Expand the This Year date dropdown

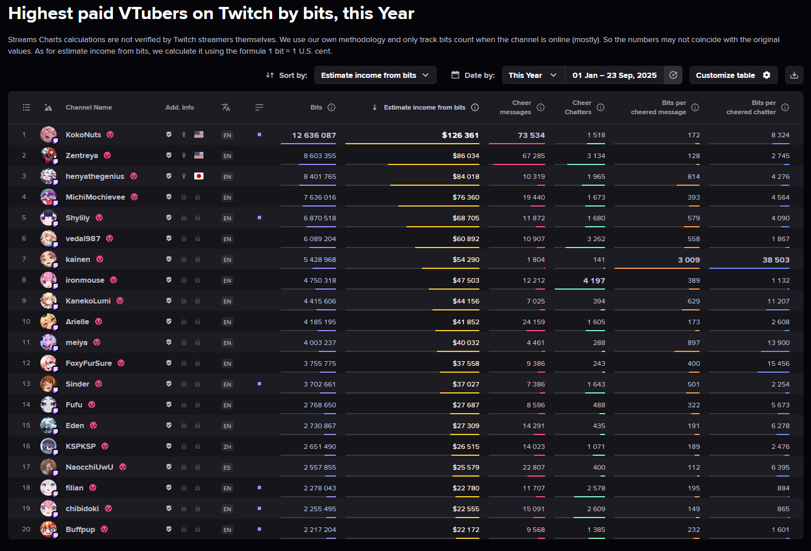point(533,75)
